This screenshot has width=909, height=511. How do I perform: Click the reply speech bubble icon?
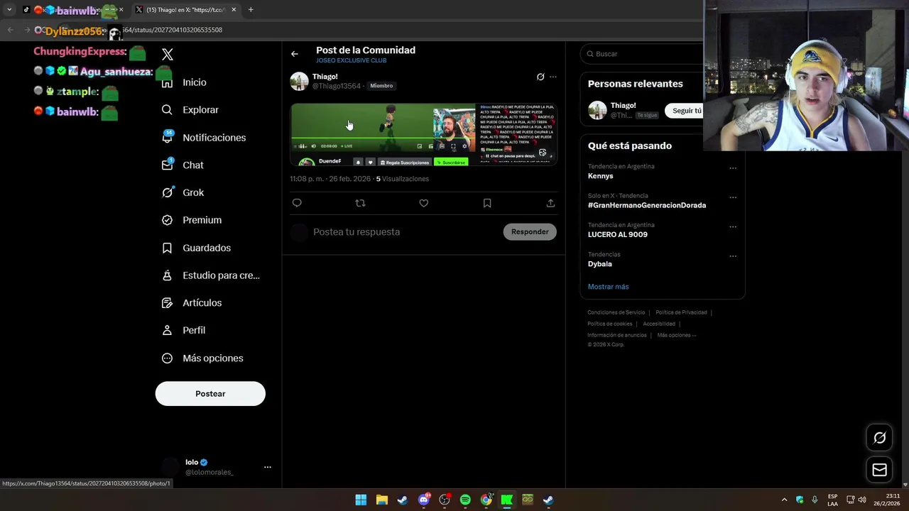297,203
